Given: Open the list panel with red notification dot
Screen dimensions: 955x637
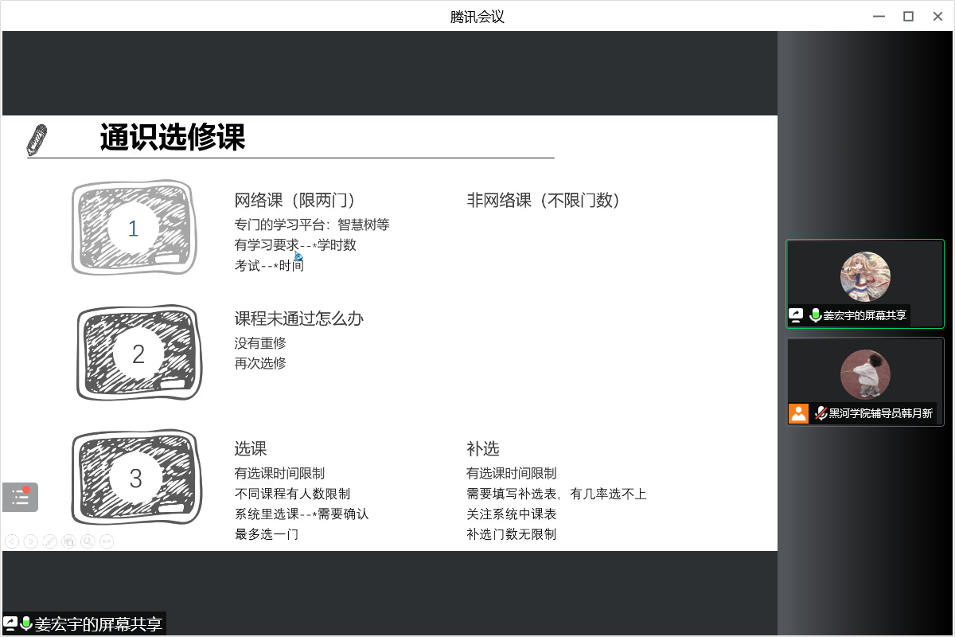Looking at the screenshot, I should pos(20,497).
